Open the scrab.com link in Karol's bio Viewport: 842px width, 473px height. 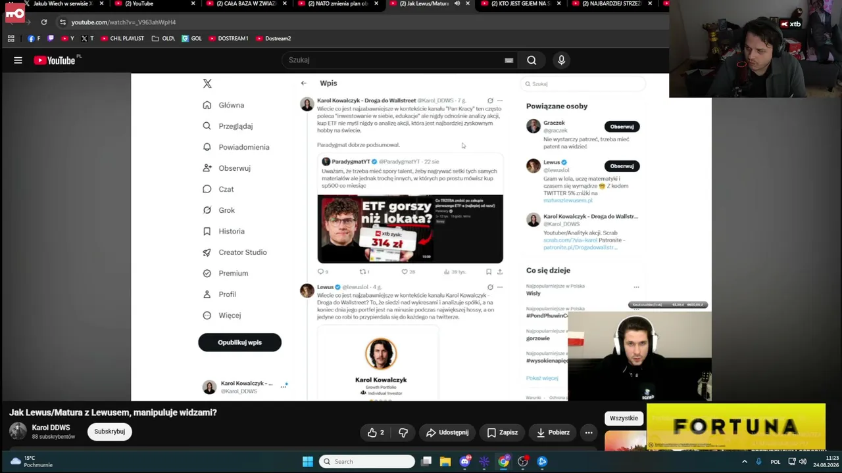click(571, 240)
